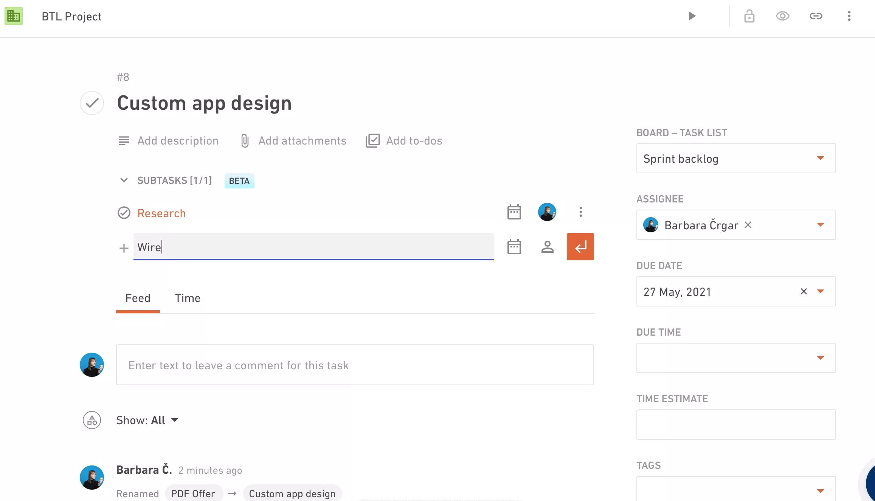Open the Research subtask more options menu

(580, 212)
